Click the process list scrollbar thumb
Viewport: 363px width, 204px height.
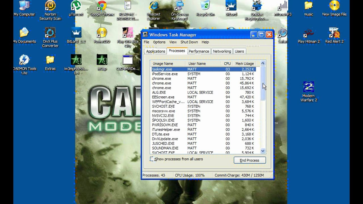pyautogui.click(x=263, y=83)
